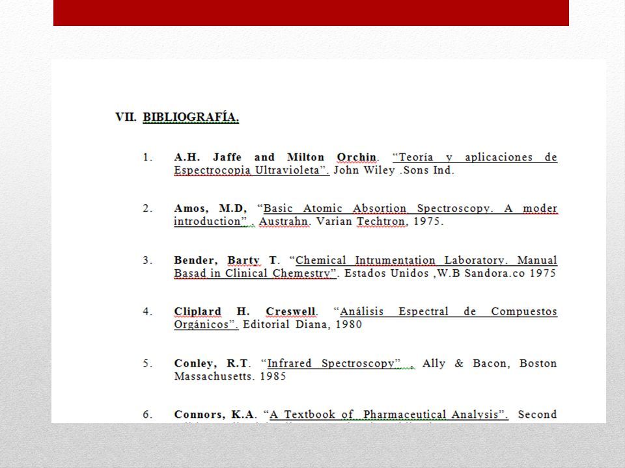This screenshot has height=468, width=625.
Task: Click list number '1.' of the bibliography
Action: (x=148, y=157)
